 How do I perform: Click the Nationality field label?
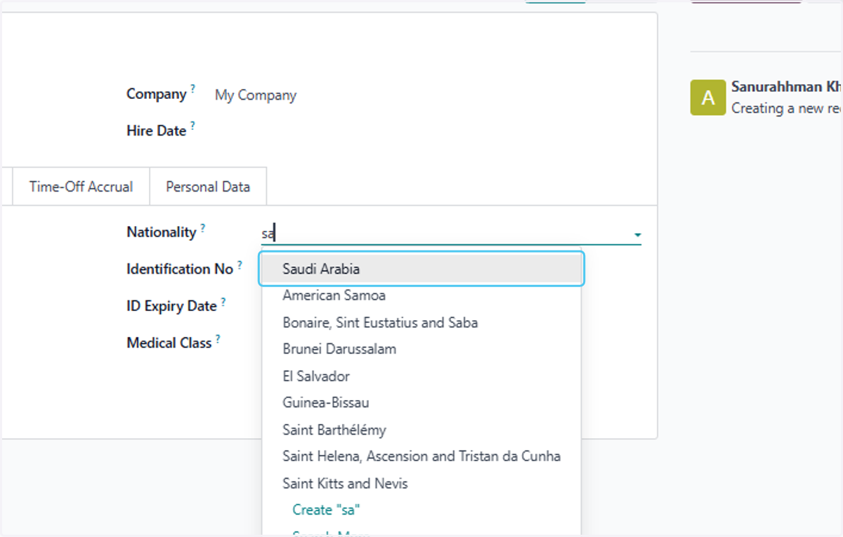161,232
